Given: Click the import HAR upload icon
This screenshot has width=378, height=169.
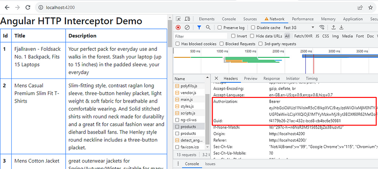Looking at the screenshot, I should pos(334,28).
